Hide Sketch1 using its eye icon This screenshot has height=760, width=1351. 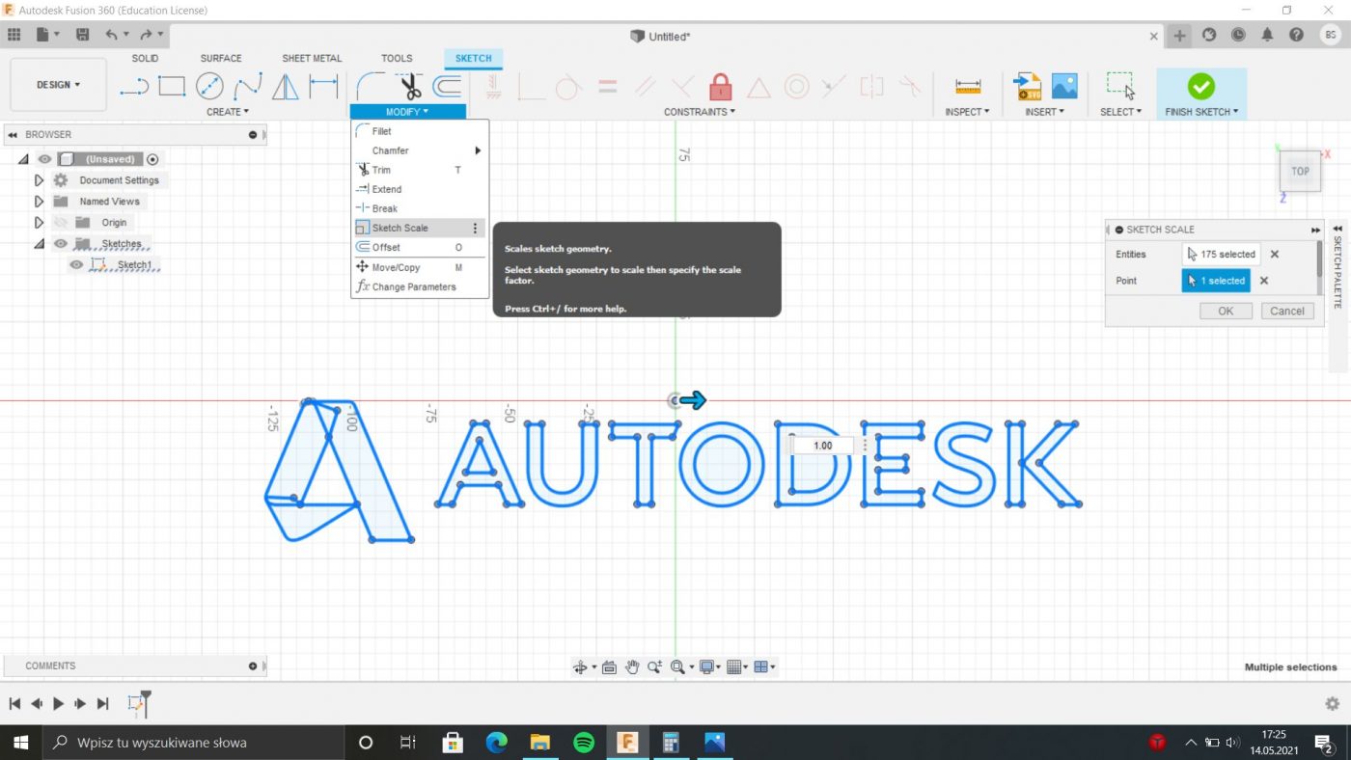(x=76, y=265)
